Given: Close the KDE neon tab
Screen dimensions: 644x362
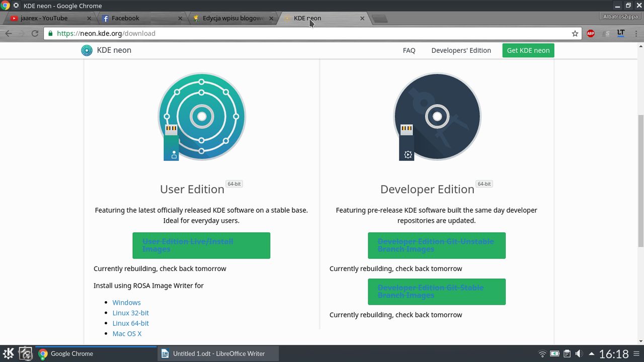Looking at the screenshot, I should point(362,18).
